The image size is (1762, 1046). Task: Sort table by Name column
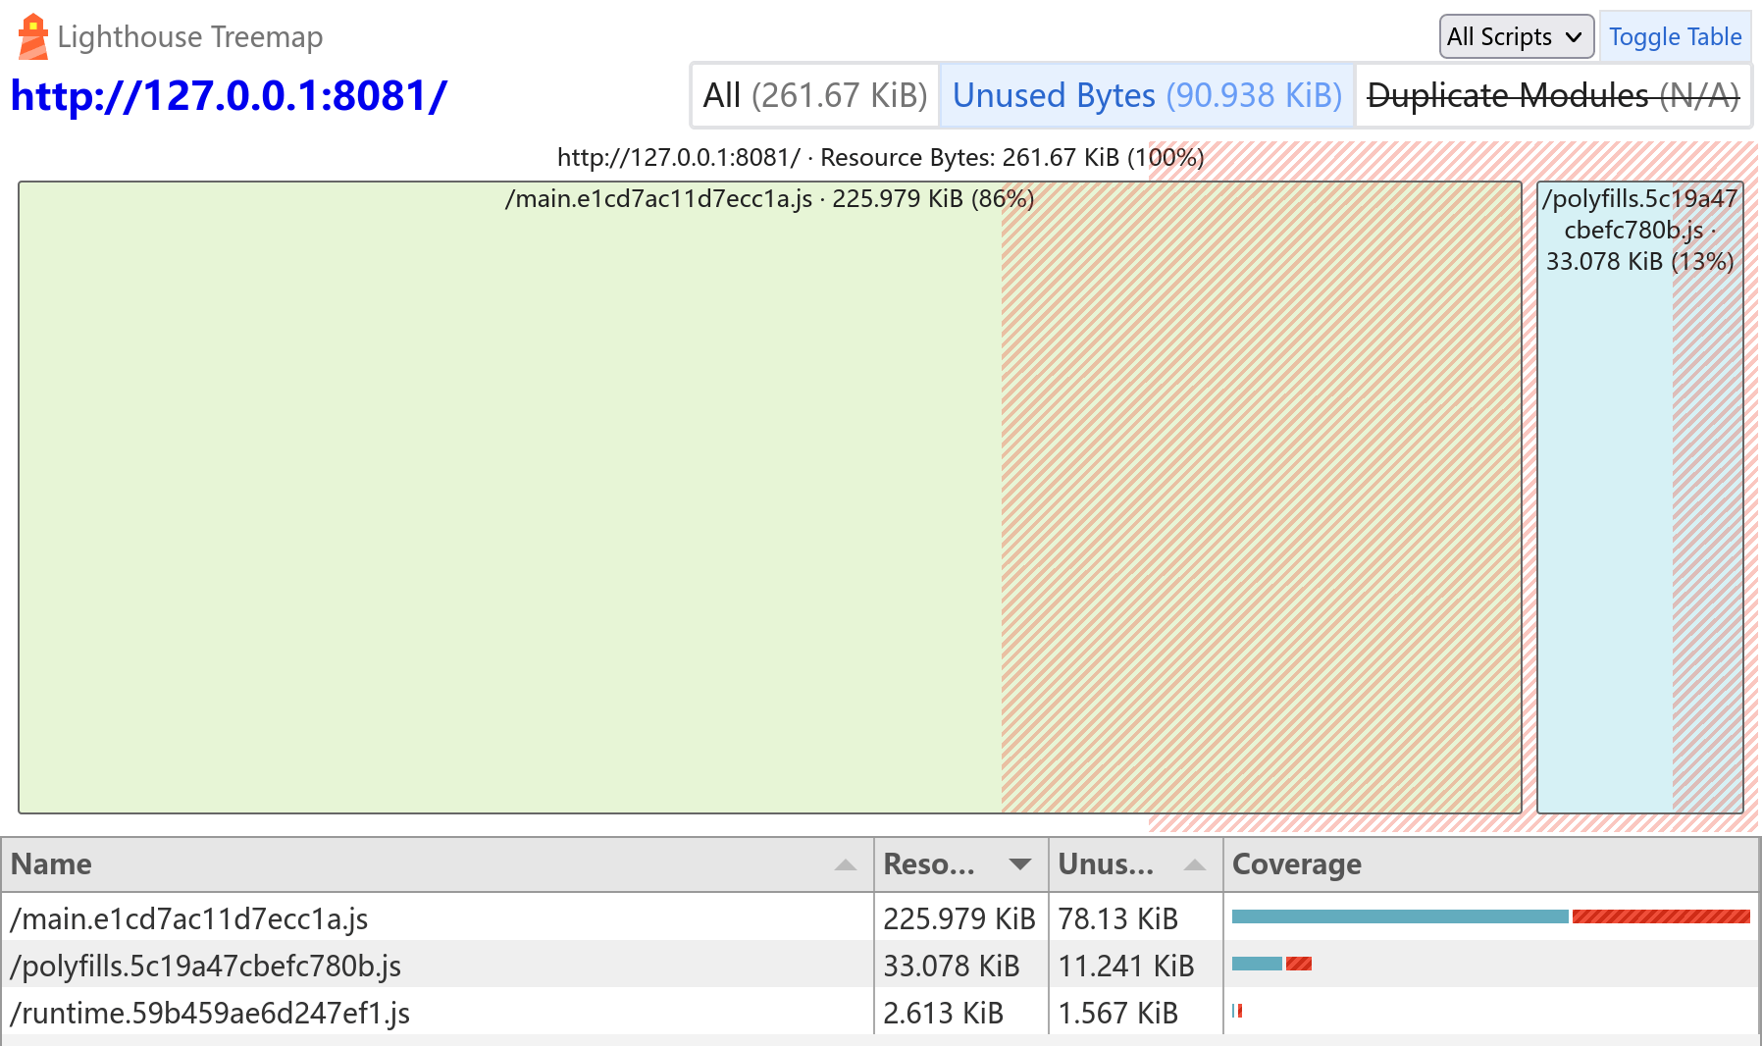pyautogui.click(x=438, y=864)
